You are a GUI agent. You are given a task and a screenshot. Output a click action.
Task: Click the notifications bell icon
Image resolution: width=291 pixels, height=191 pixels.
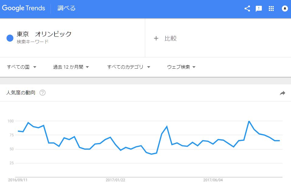pos(285,9)
